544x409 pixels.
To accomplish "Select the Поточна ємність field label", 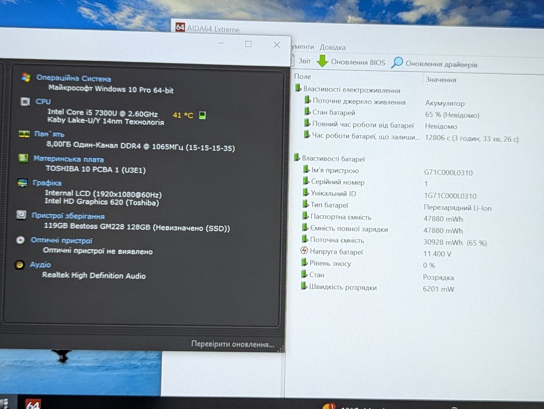I will point(337,240).
